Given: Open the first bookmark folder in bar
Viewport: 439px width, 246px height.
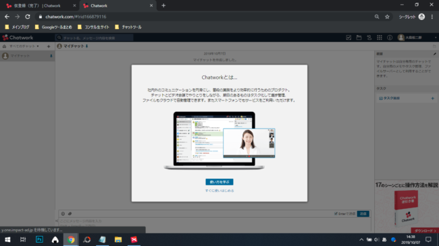Looking at the screenshot, I should (18, 27).
